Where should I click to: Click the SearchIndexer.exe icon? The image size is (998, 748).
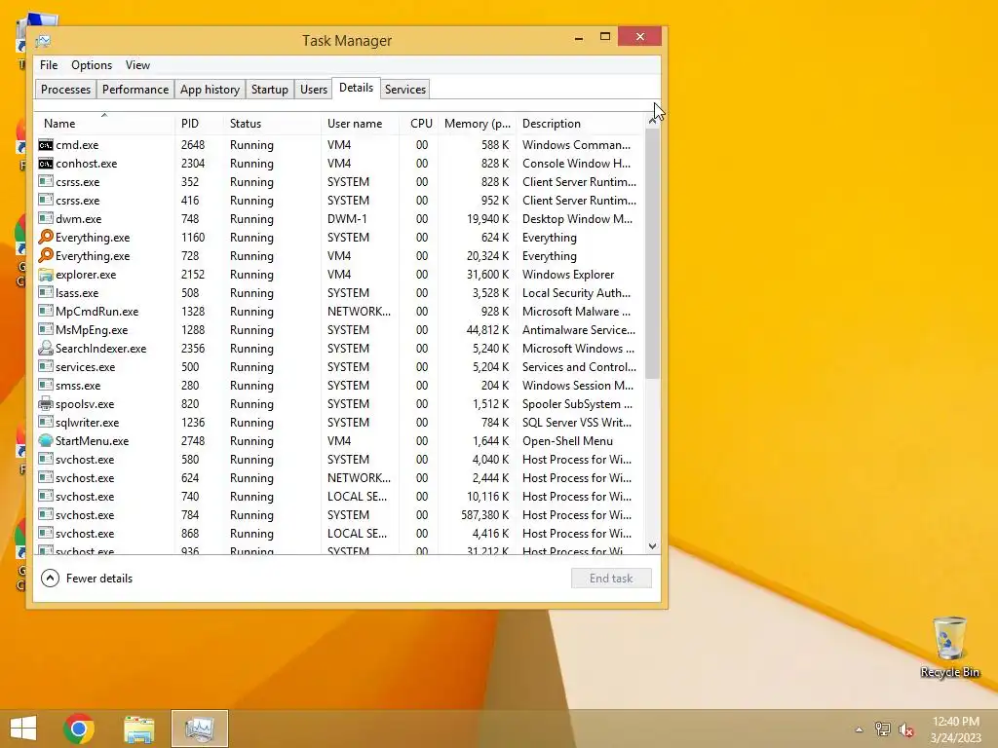(x=45, y=349)
